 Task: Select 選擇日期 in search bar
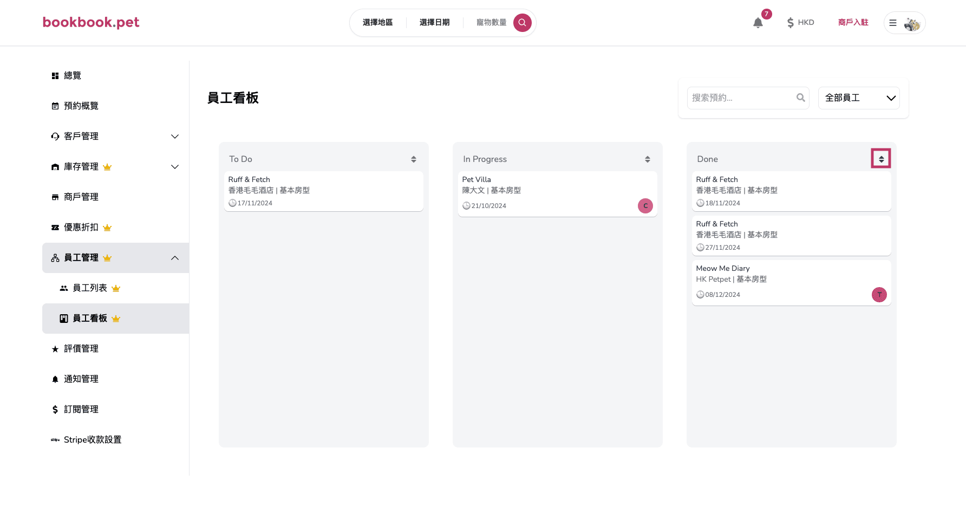(434, 22)
